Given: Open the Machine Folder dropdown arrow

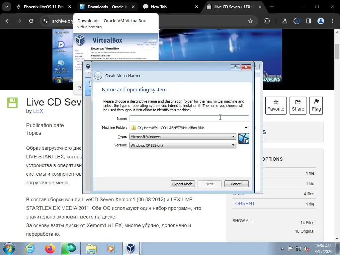Looking at the screenshot, I should point(246,128).
